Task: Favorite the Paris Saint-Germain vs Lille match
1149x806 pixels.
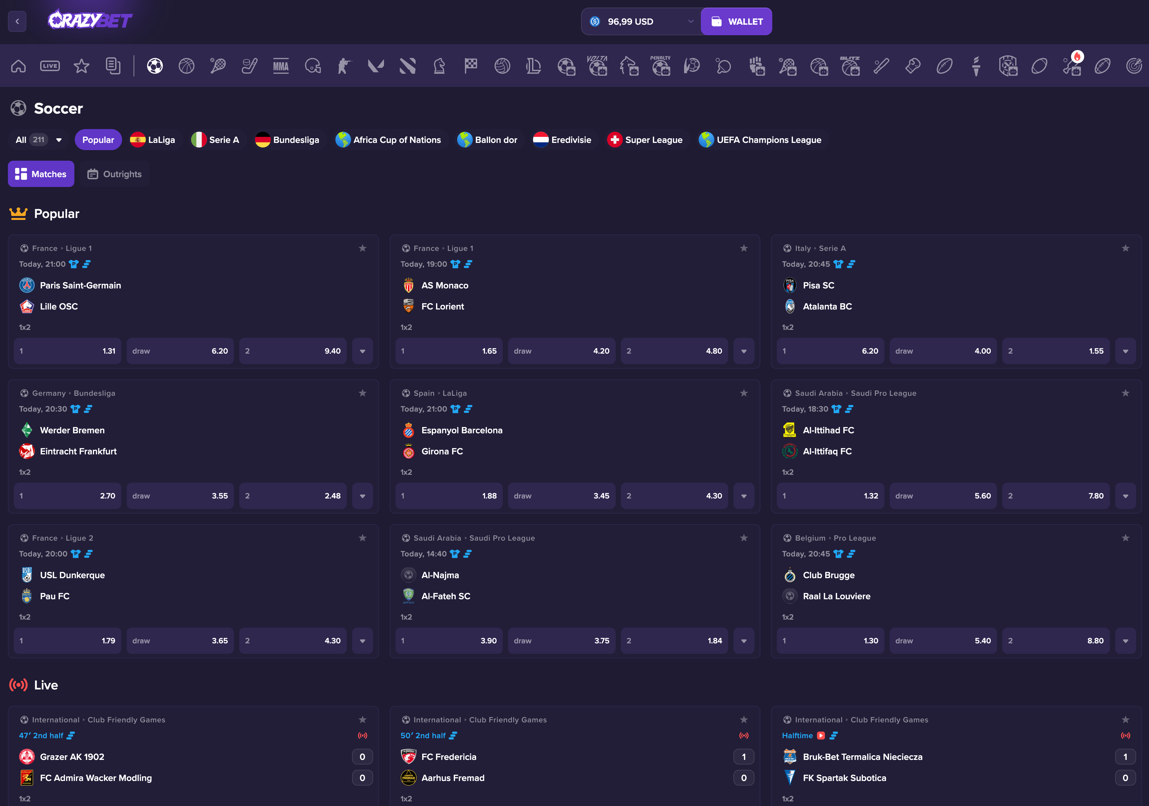Action: (x=362, y=248)
